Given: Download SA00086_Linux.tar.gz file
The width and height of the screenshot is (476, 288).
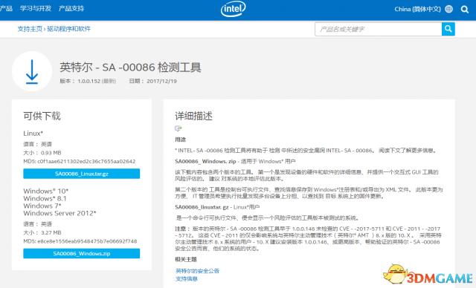Looking at the screenshot, I should pyautogui.click(x=82, y=174).
